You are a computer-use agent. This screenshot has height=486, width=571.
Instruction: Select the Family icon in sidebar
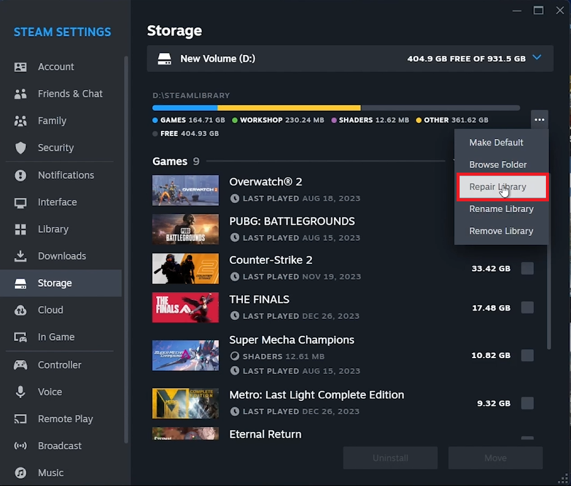tap(20, 121)
